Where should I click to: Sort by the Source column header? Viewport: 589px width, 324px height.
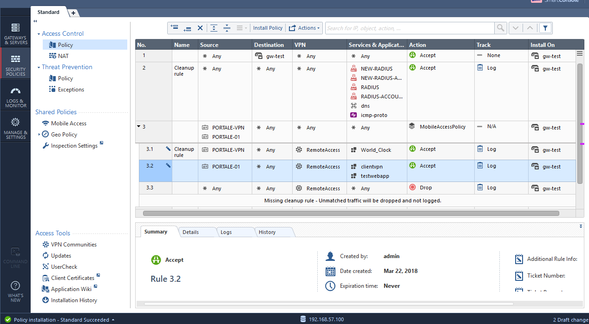(x=225, y=45)
